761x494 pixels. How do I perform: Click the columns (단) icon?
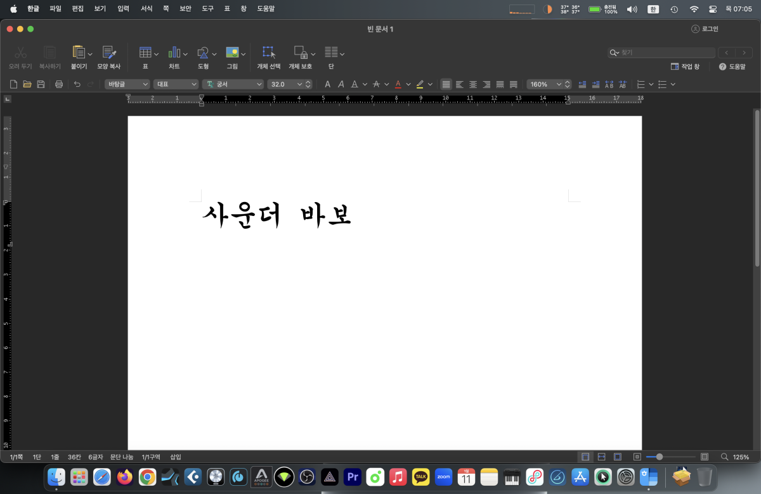coord(331,53)
